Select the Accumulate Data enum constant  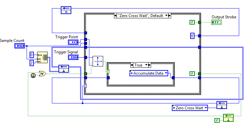coord(149,73)
